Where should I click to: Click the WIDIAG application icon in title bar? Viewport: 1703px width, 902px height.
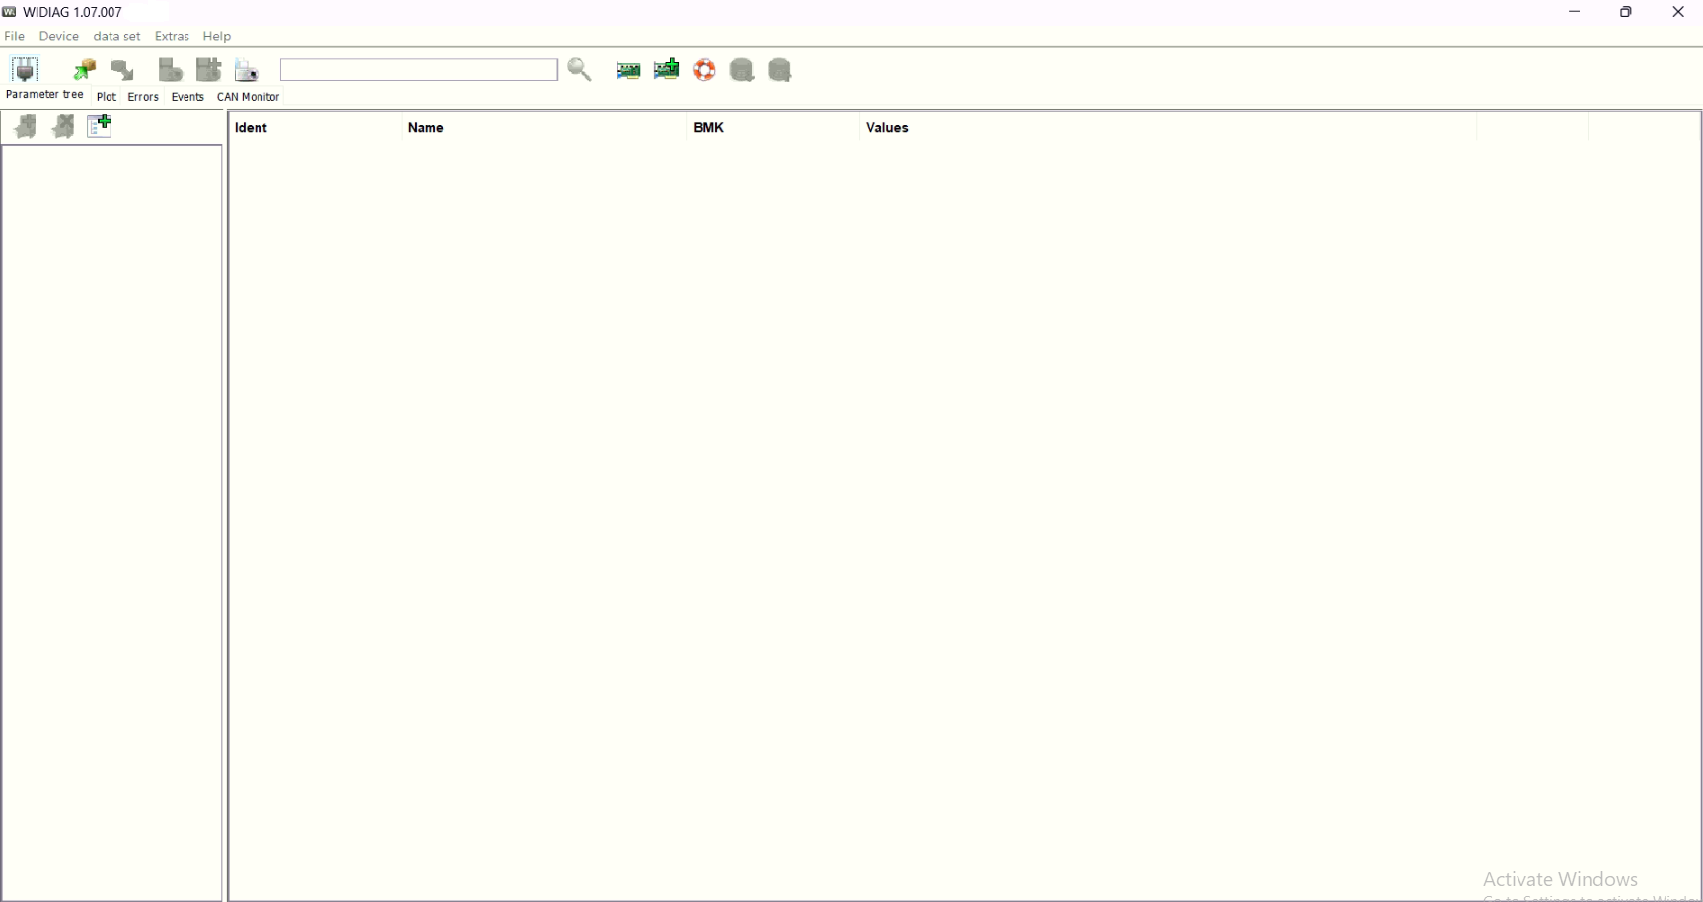(10, 12)
